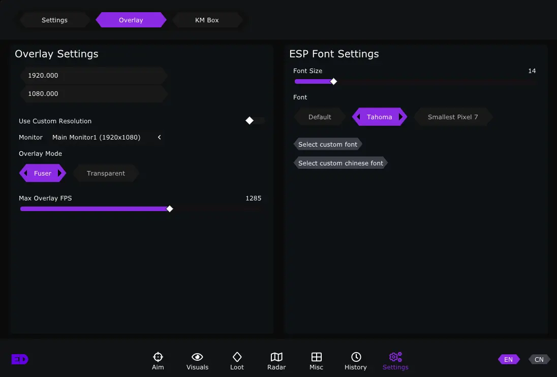Select Transparent overlay mode
Viewport: 557px width, 377px height.
(106, 174)
